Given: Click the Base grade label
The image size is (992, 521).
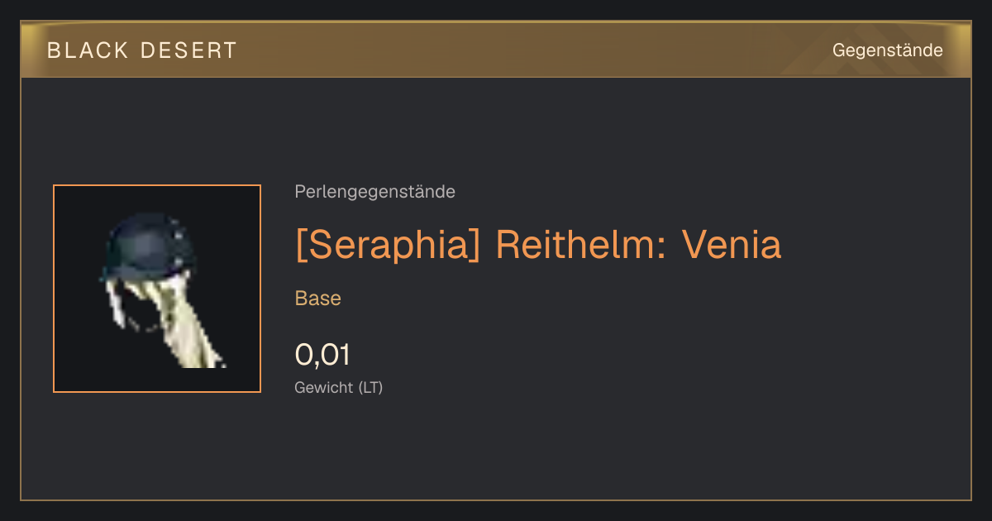Looking at the screenshot, I should pos(318,299).
